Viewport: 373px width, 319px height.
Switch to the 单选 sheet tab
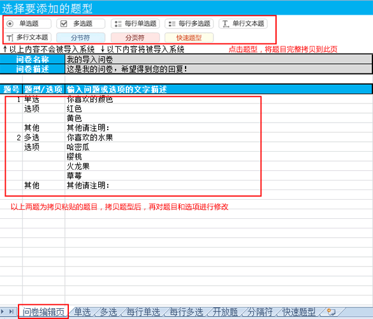pyautogui.click(x=82, y=311)
